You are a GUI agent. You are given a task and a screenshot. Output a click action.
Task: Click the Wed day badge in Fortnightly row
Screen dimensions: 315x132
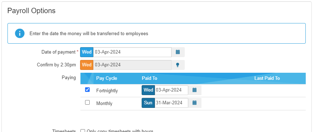tap(148, 90)
